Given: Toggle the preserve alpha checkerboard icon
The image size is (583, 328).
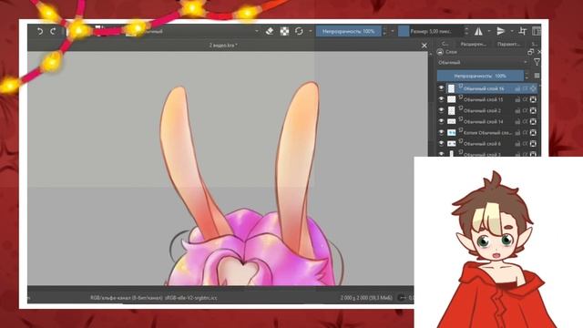Looking at the screenshot, I should click(x=284, y=31).
